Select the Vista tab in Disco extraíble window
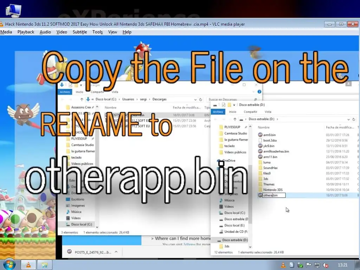 (268, 112)
